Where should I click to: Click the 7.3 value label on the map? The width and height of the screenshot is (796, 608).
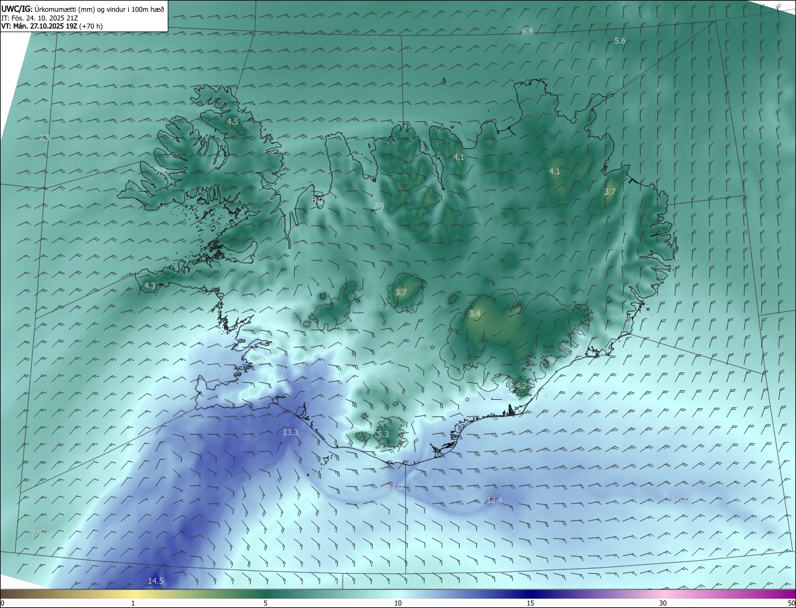pyautogui.click(x=44, y=137)
